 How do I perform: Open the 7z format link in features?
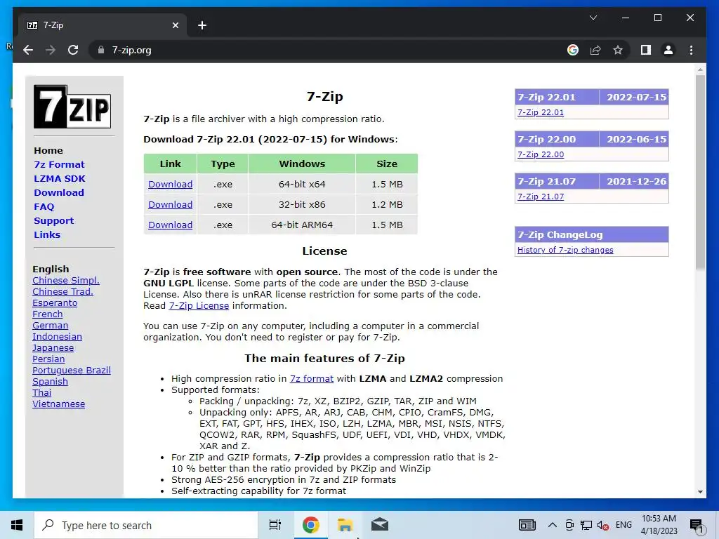[311, 378]
